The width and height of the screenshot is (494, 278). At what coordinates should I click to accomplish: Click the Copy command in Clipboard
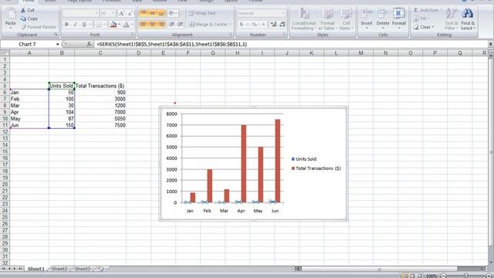[x=29, y=19]
